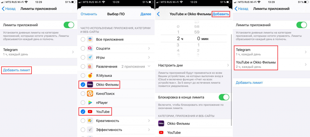
Task: Open YouTube и Okko Фильмы limit entry
Action: tap(271, 65)
